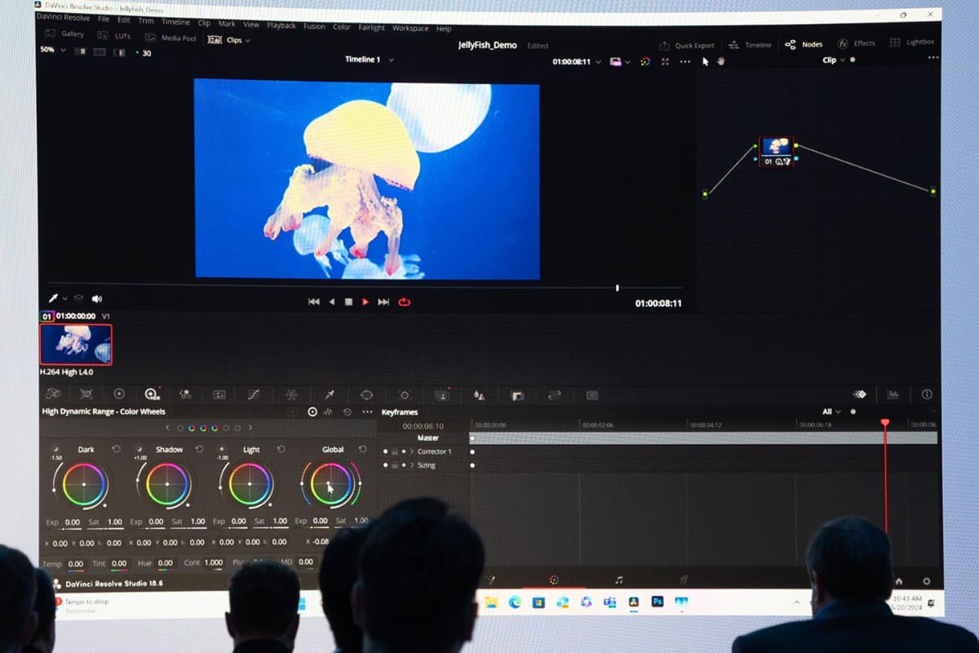Open the Effects library
The height and width of the screenshot is (653, 979).
coord(858,43)
